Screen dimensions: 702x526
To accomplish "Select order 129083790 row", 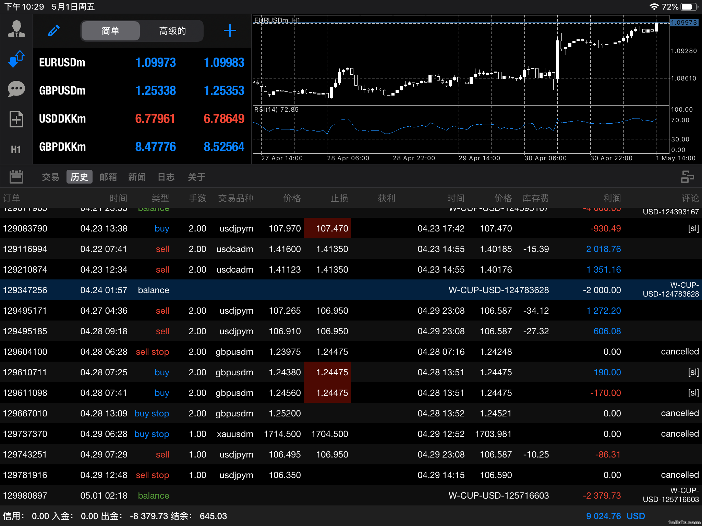I will click(x=351, y=228).
